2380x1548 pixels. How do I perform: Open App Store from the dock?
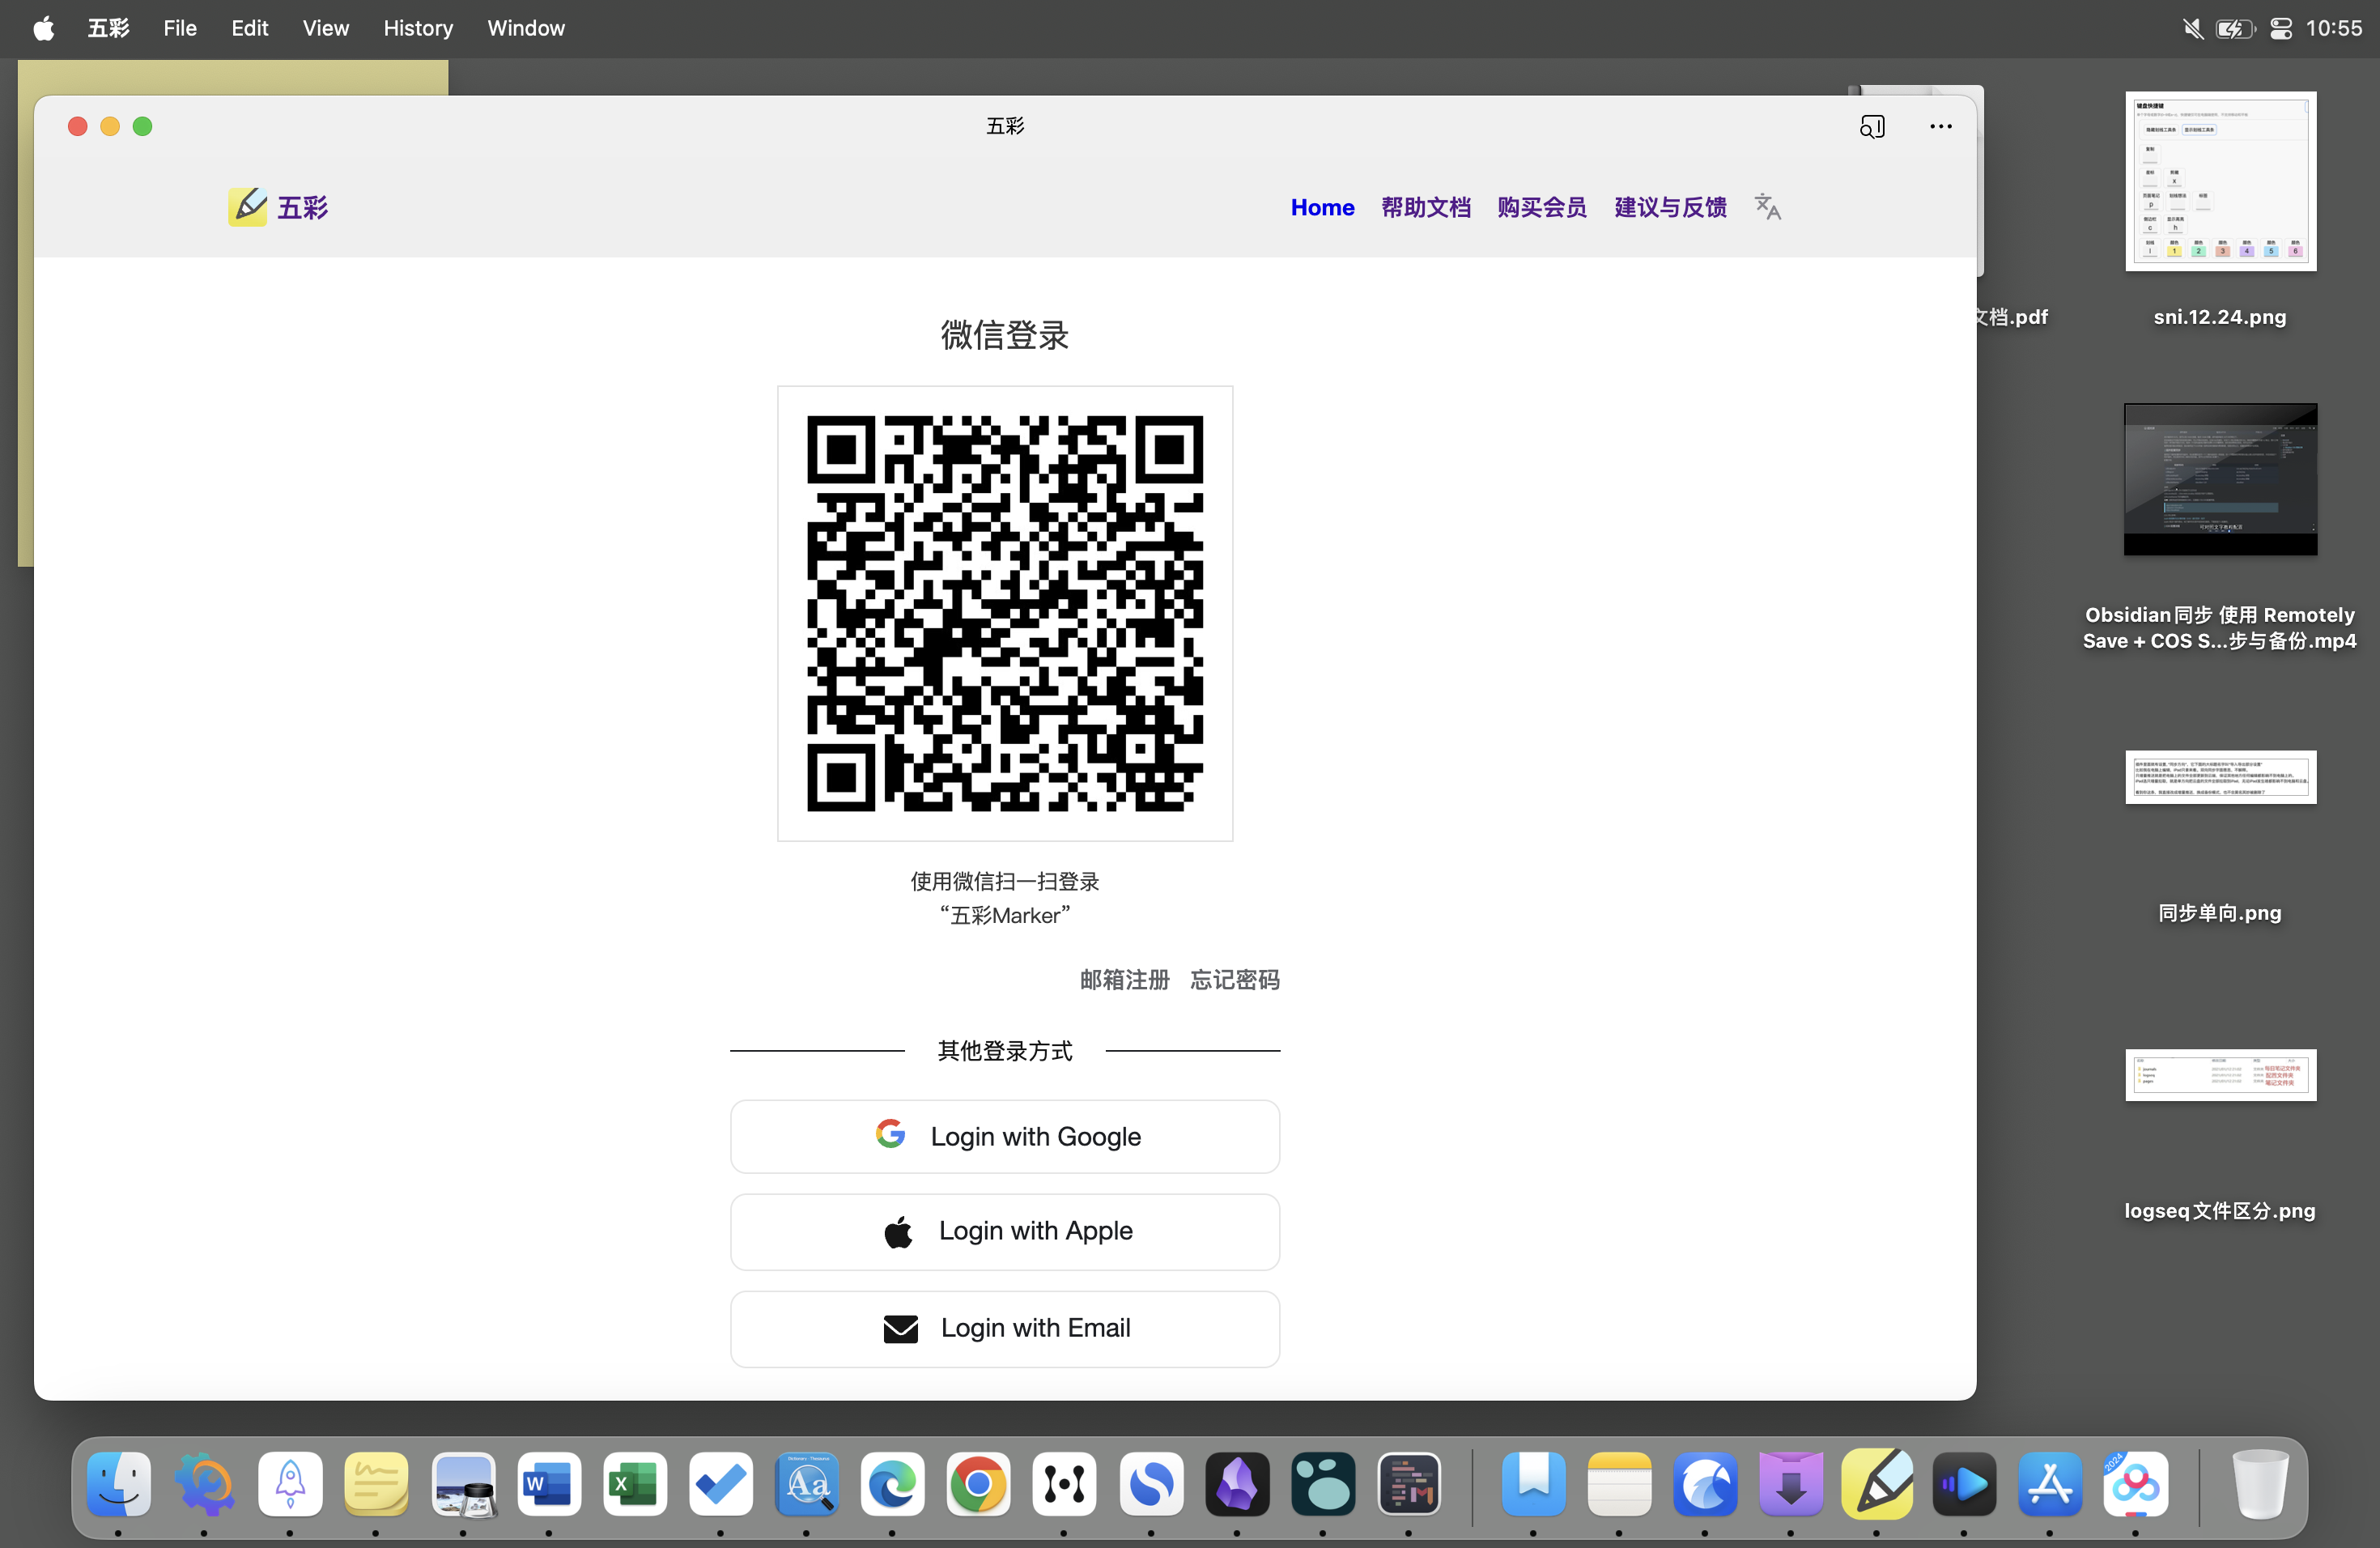coord(2050,1484)
